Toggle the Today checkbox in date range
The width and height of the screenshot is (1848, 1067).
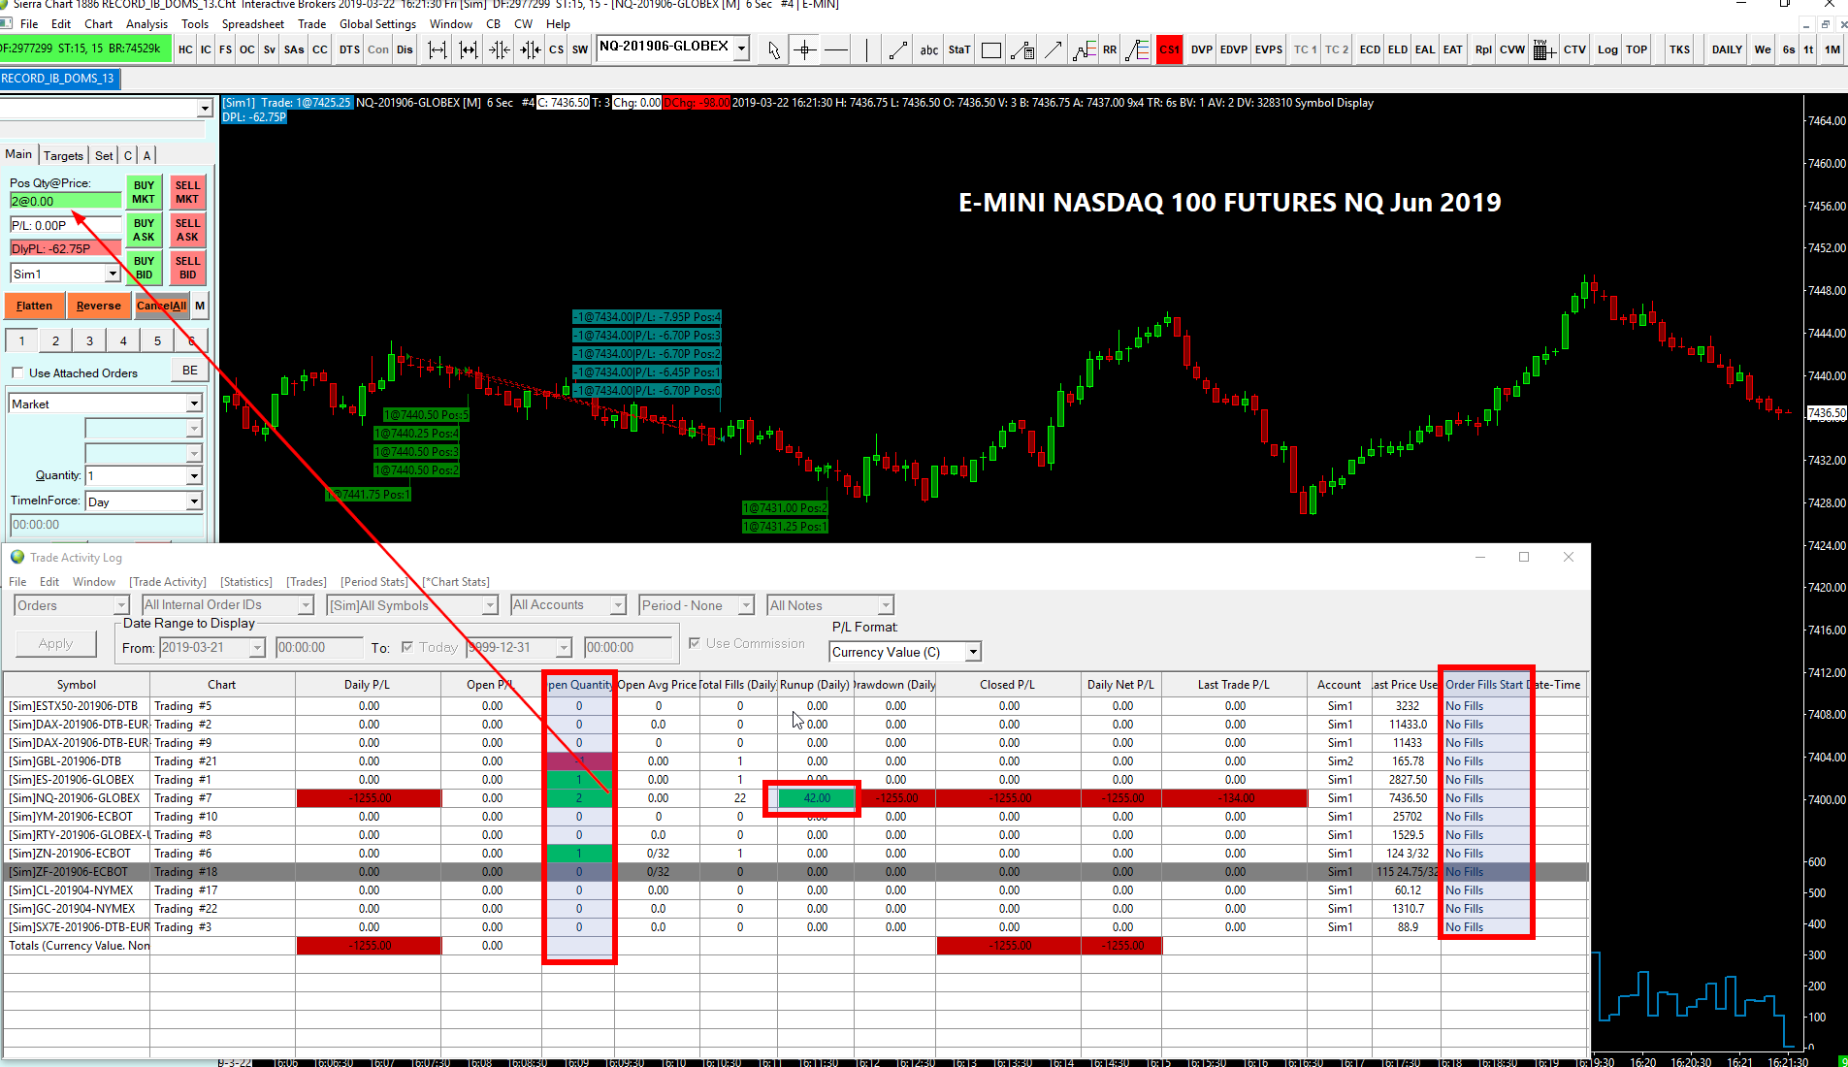407,647
